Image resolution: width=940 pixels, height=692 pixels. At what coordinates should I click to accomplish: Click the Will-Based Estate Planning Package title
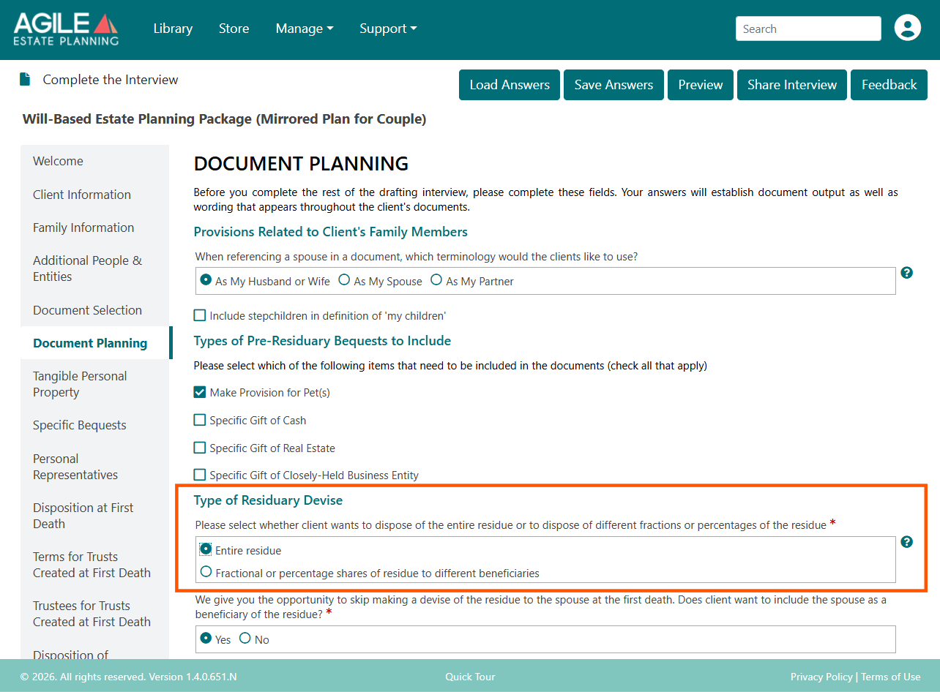[x=224, y=119]
